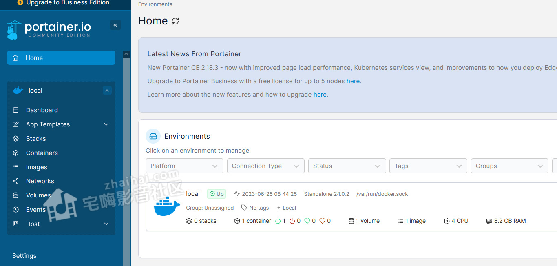Click the red power icon for stopped containers
Screen dimensions: 557x266
click(x=292, y=221)
